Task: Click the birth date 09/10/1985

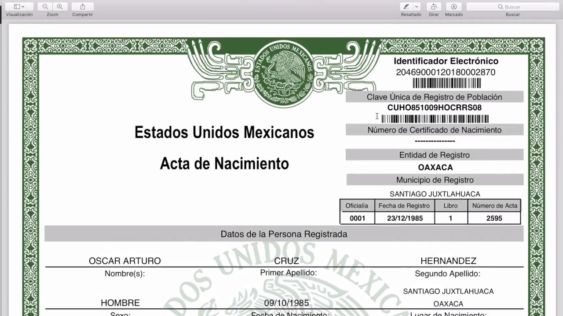Action: [x=286, y=303]
